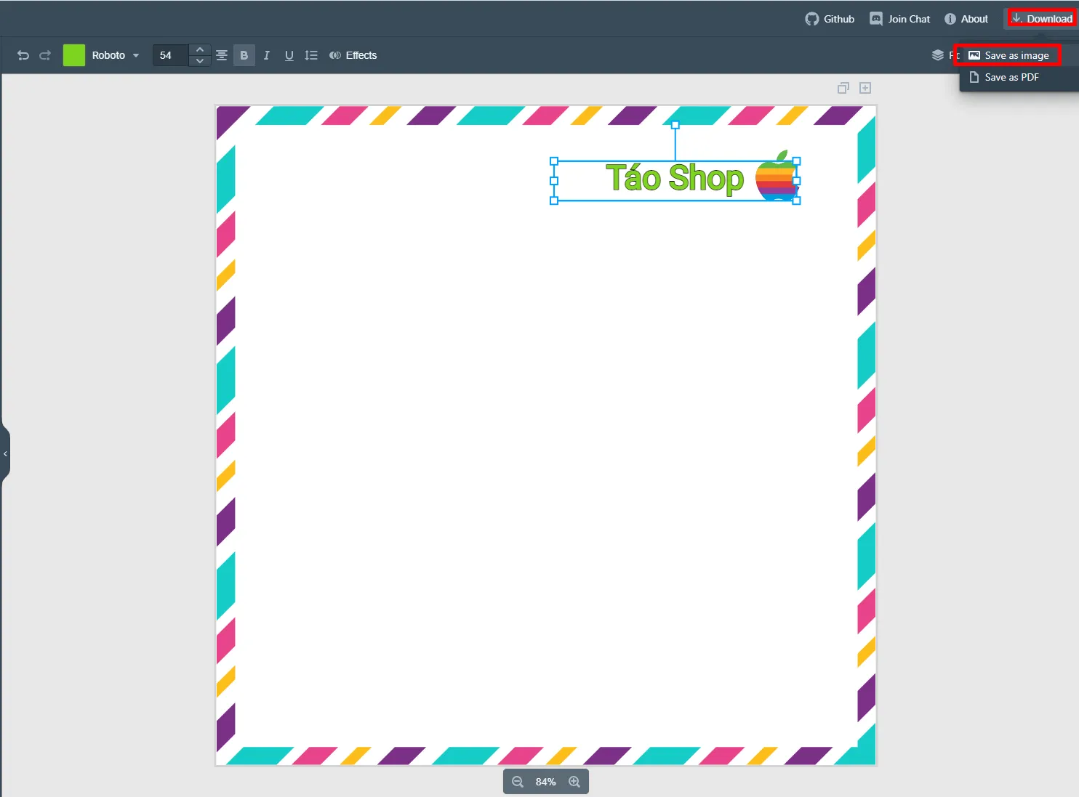
Task: Zoom out with the minus magnifier
Action: click(518, 782)
